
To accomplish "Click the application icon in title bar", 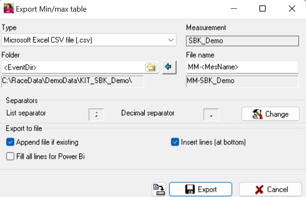I will (x=8, y=9).
